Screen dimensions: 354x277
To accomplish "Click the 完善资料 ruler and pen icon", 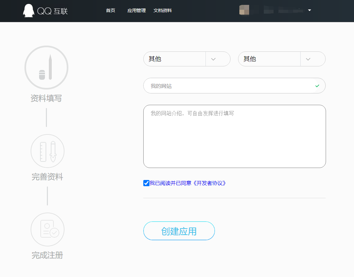I will pos(48,151).
